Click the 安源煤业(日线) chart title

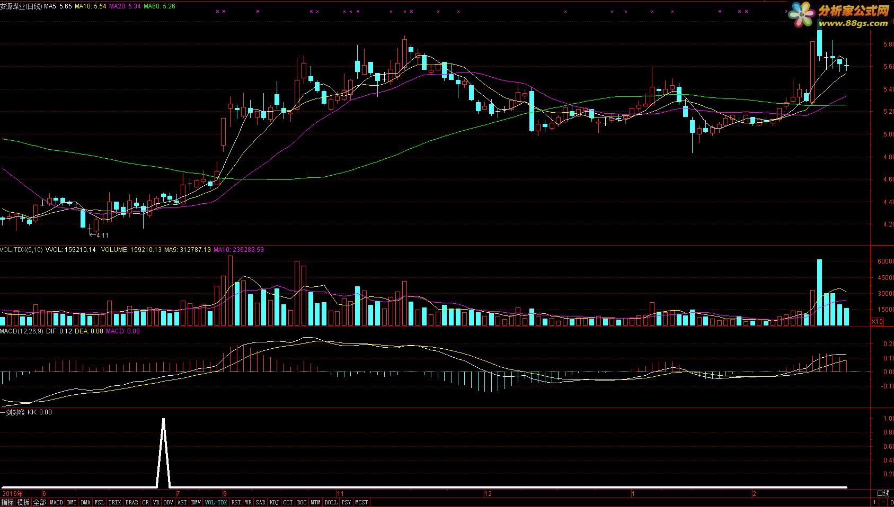tap(21, 6)
